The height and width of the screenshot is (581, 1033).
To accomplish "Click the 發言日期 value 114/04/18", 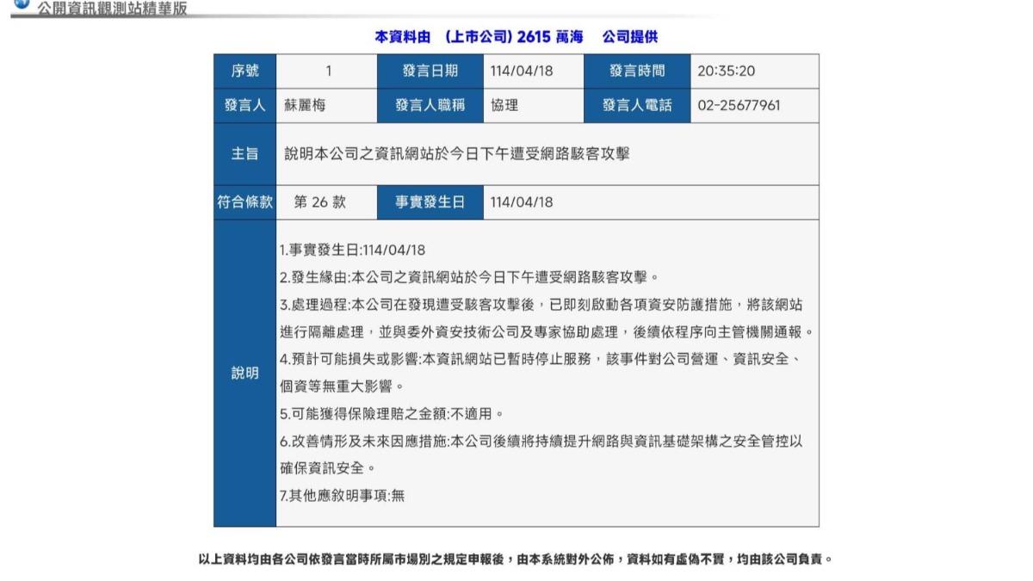I will click(x=522, y=71).
